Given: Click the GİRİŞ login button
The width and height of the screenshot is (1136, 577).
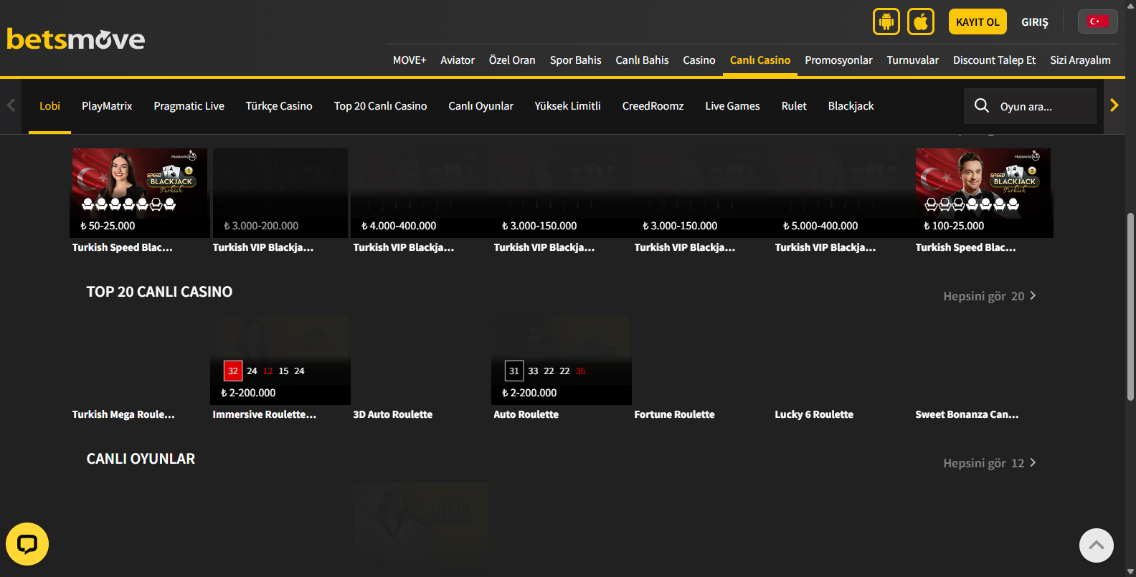Looking at the screenshot, I should (1035, 22).
